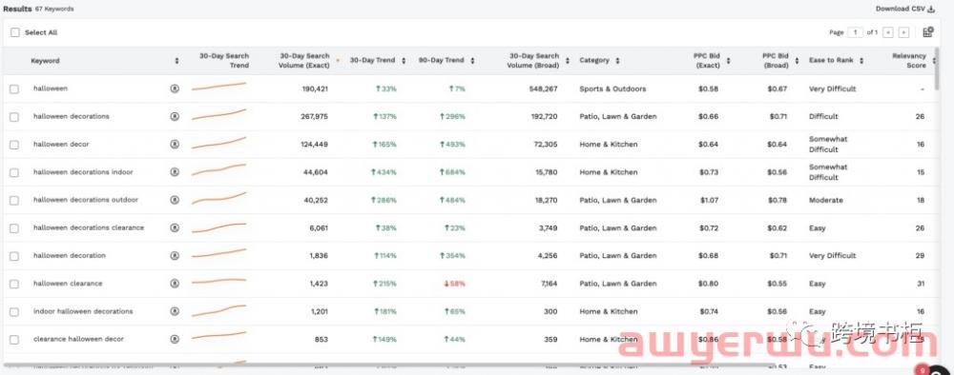Sort by 30-Day Search Volume (Broad)
This screenshot has width=954, height=375.
coord(567,61)
